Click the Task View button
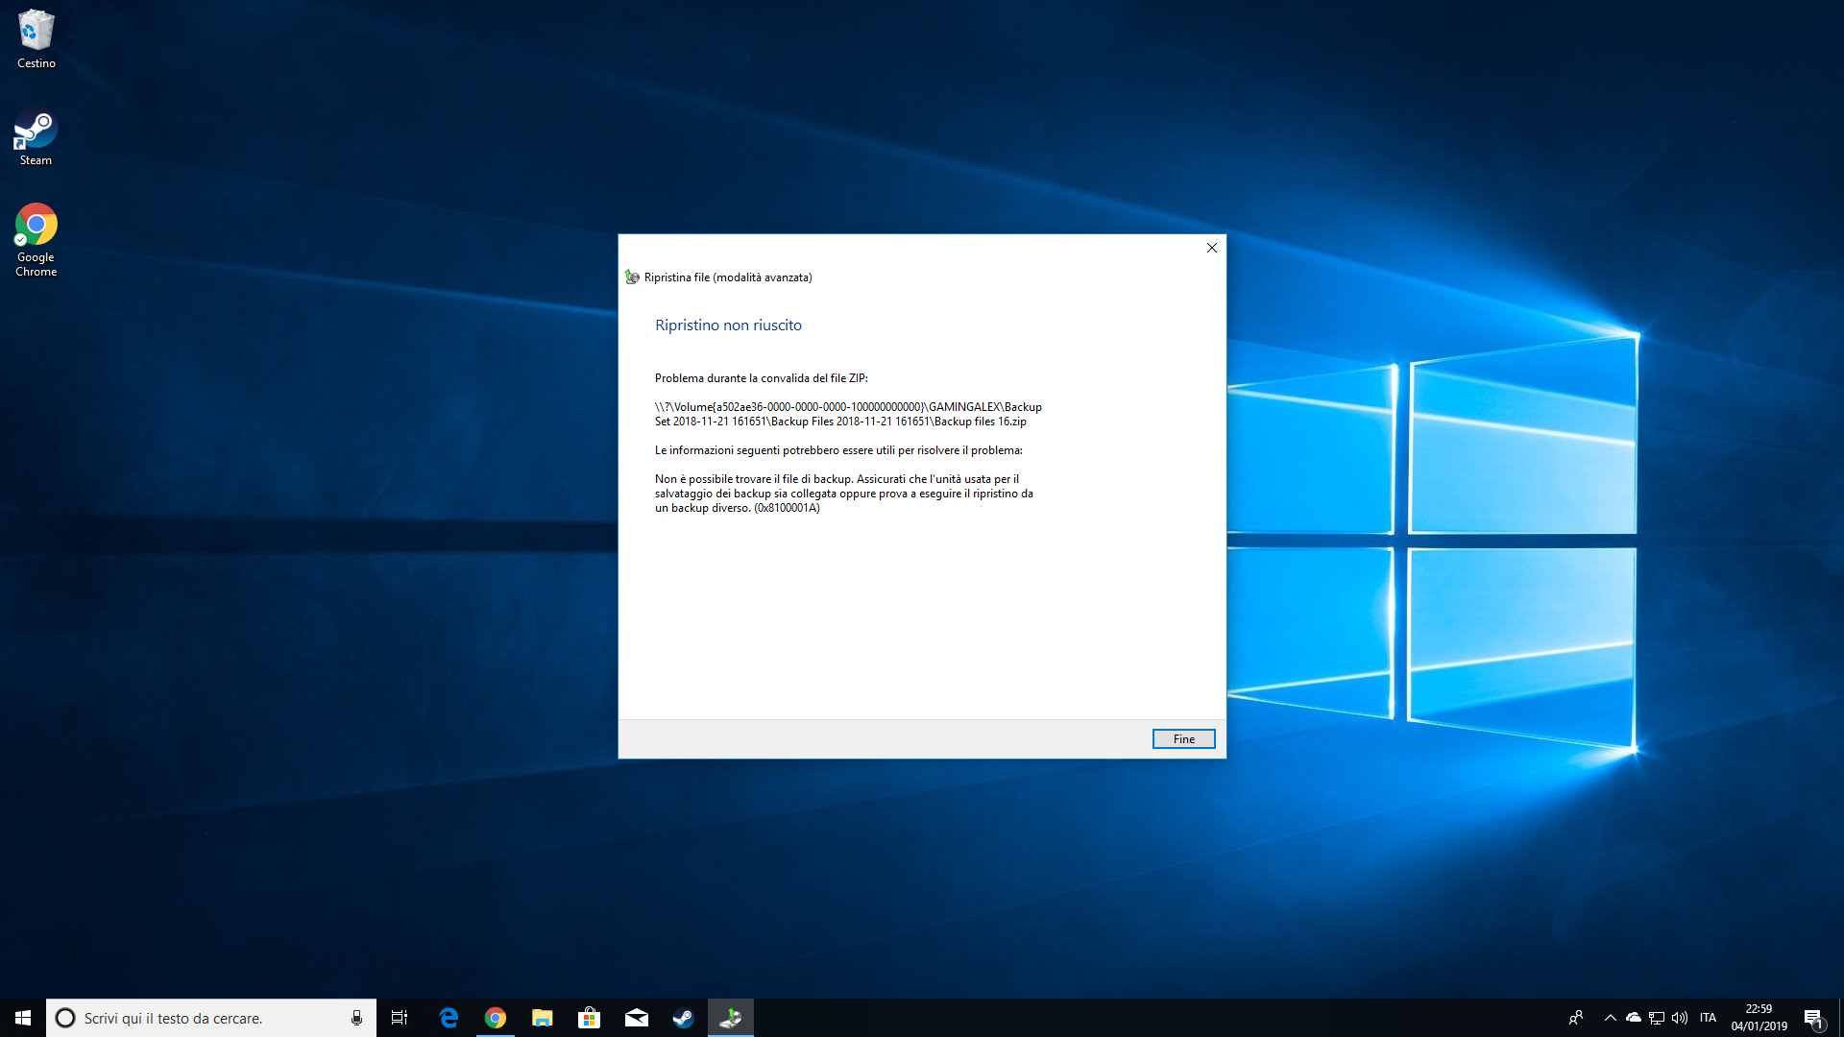The height and width of the screenshot is (1037, 1844). pos(399,1017)
